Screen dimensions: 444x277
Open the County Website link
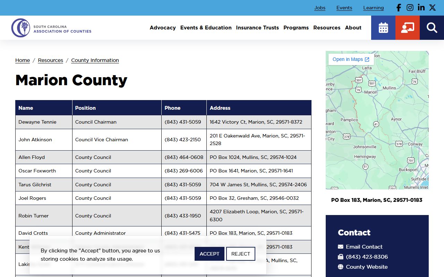[x=367, y=267]
